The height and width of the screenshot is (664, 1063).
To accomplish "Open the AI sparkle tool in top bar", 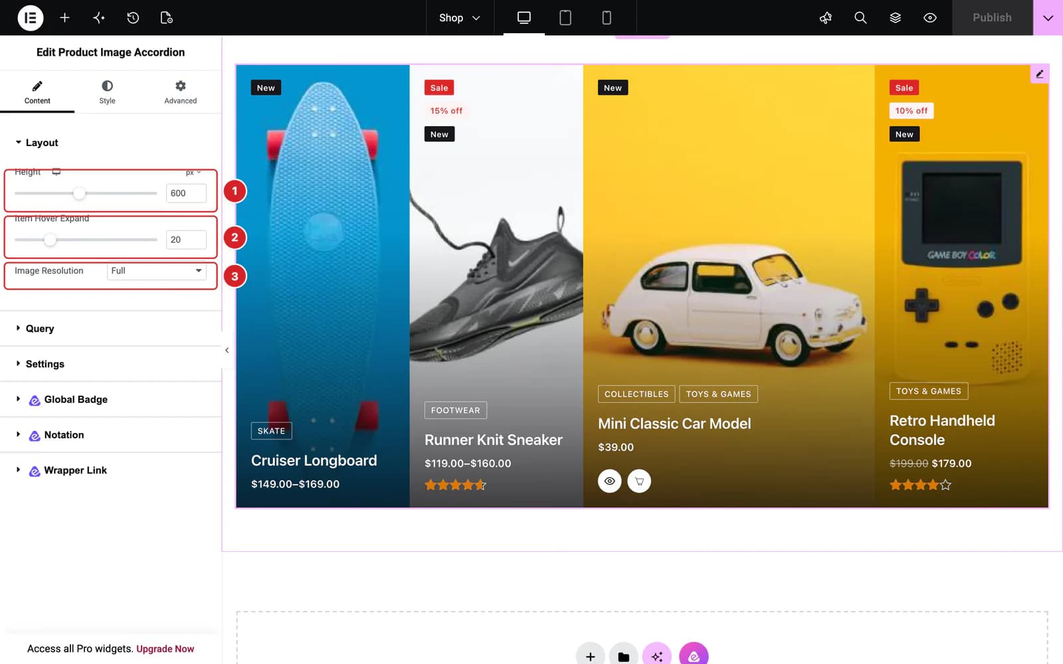I will [99, 18].
